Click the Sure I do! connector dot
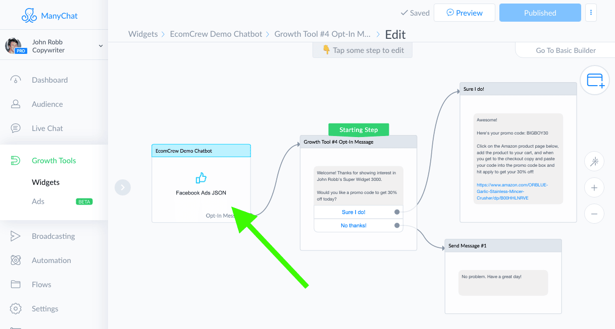This screenshot has height=329, width=615. point(397,212)
